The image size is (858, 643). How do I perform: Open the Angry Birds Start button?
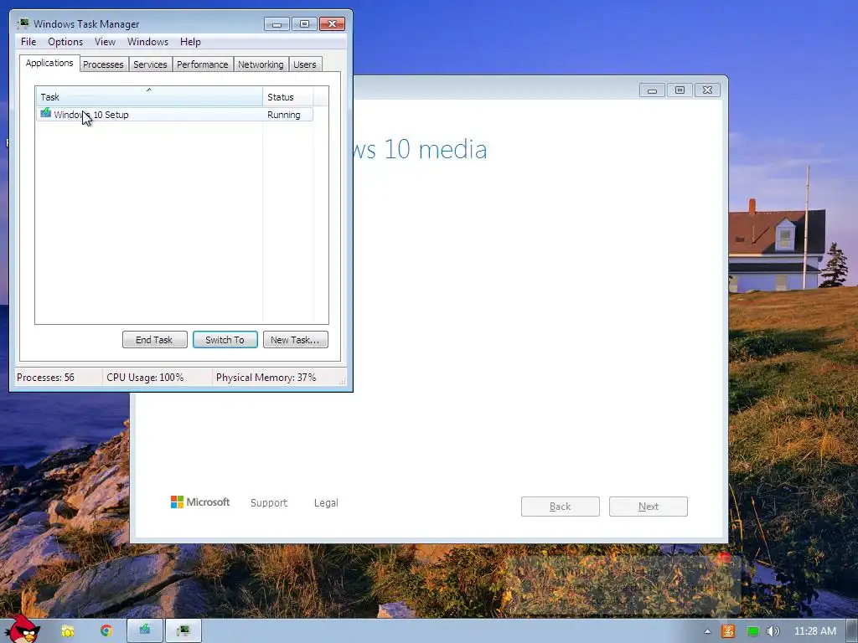click(23, 629)
